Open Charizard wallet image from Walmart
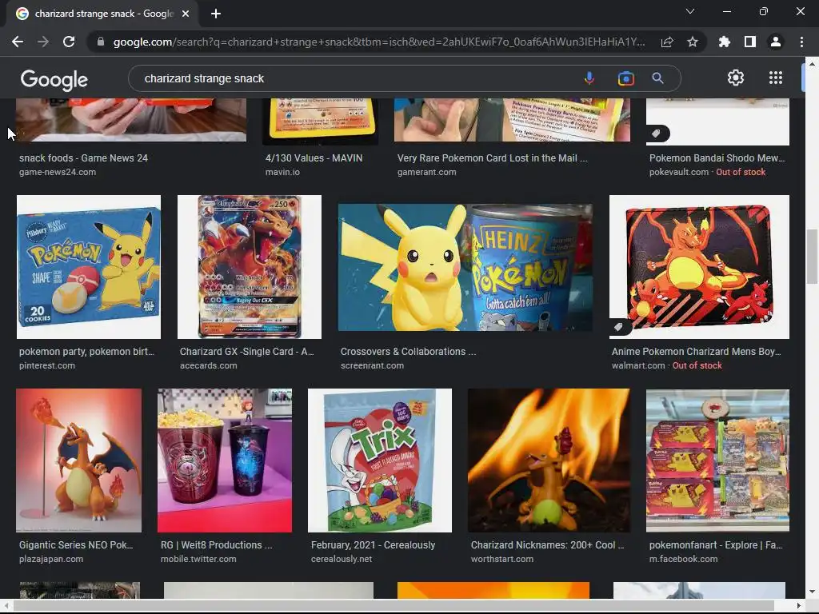 (699, 267)
